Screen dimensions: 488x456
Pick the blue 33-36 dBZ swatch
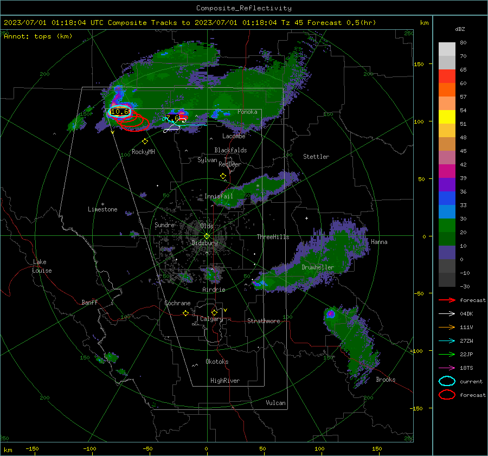click(x=447, y=198)
